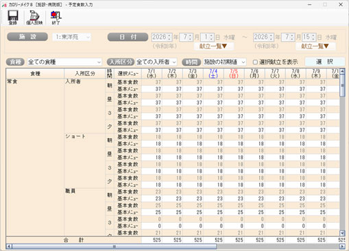Image resolution: width=349 pixels, height=251 pixels.
Task: Open the 施設 dropdown showing 1:東洋苑
Action: [x=72, y=37]
